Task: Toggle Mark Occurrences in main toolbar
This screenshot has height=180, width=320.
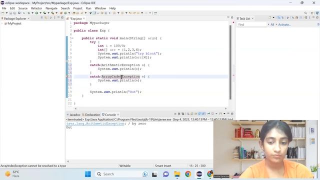Action: [95, 13]
